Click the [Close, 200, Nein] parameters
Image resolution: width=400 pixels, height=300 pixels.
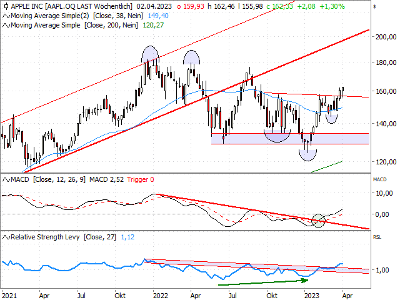(111, 25)
